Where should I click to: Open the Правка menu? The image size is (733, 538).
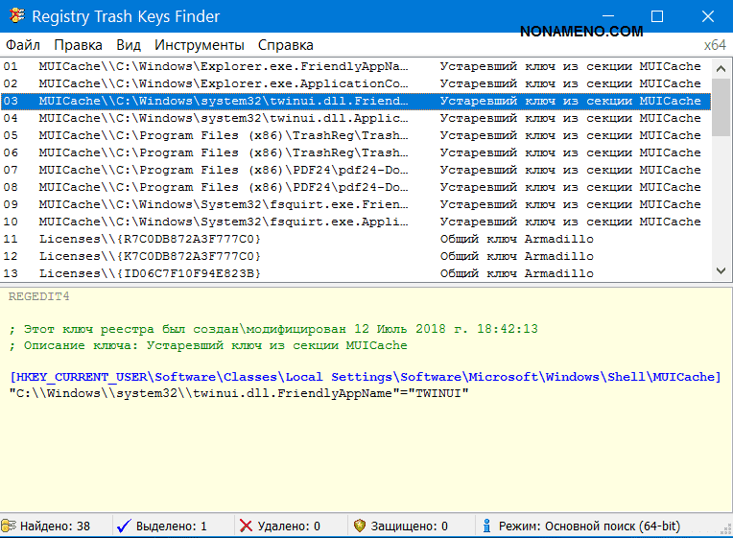78,45
